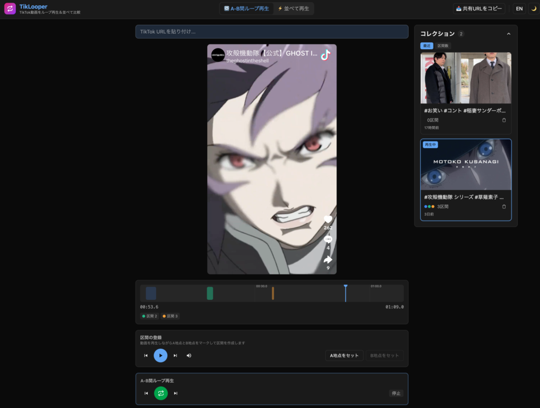Screen dimensions: 540x408
Task: Switch to the A-B間ループ再生 tab
Action: (x=246, y=8)
